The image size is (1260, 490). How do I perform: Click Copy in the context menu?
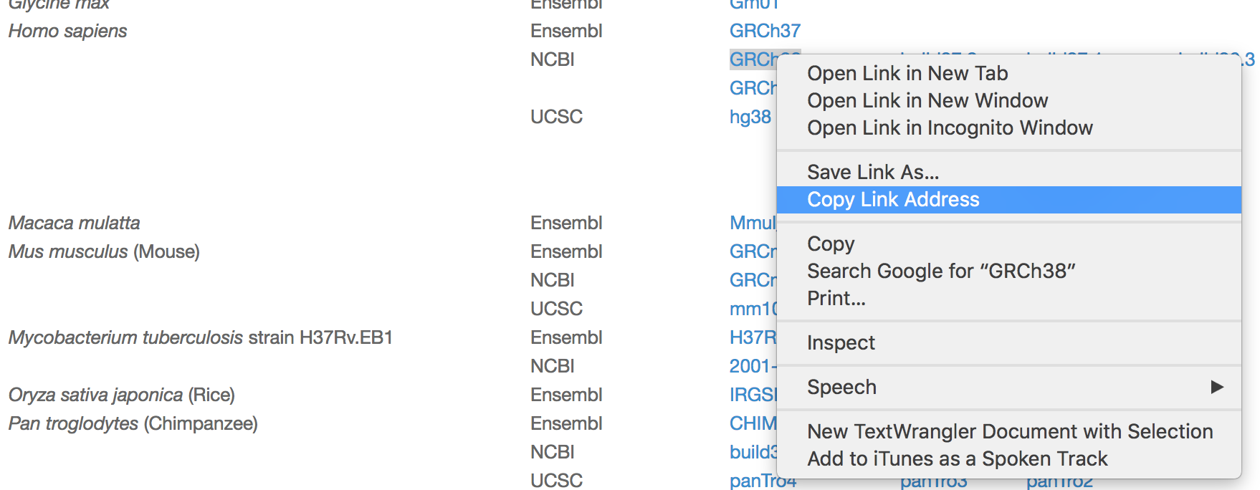click(830, 244)
